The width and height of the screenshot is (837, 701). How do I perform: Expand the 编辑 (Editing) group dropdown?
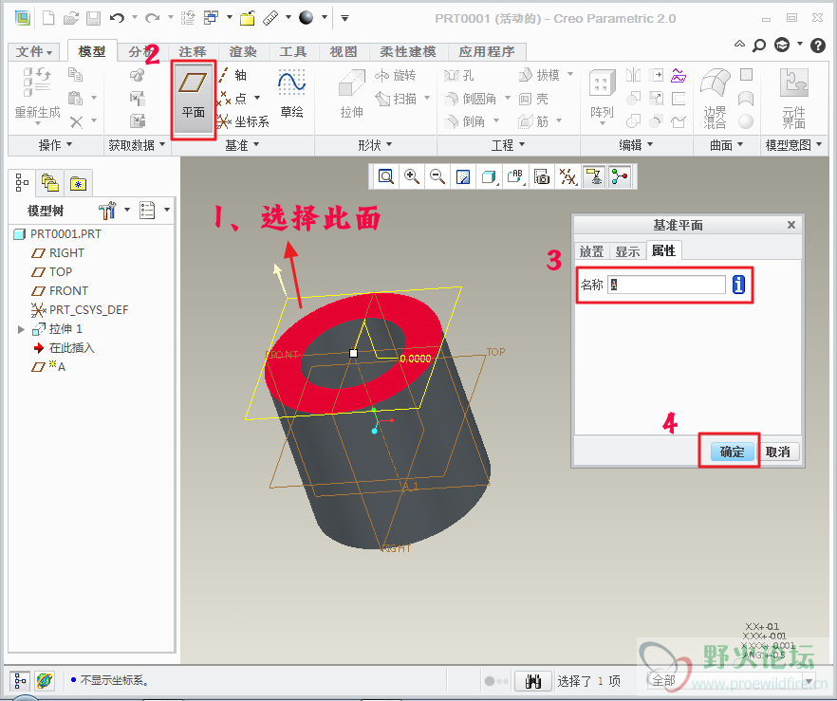click(636, 145)
